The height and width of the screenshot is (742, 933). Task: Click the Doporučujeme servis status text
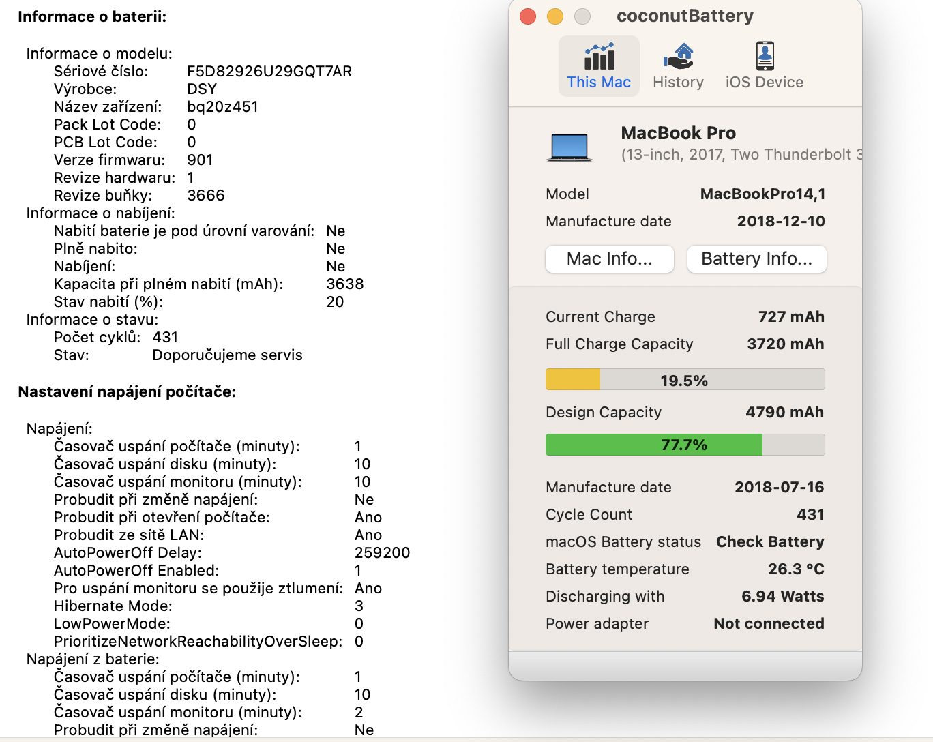[x=227, y=355]
